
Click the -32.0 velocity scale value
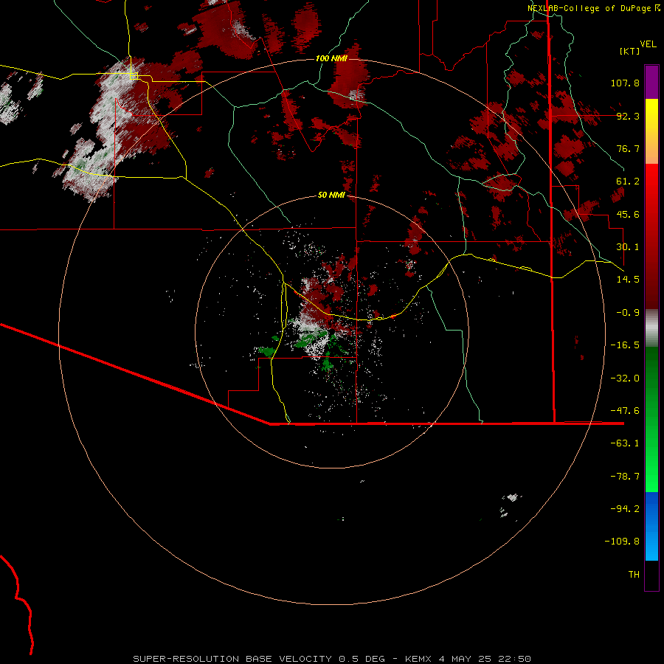(625, 378)
